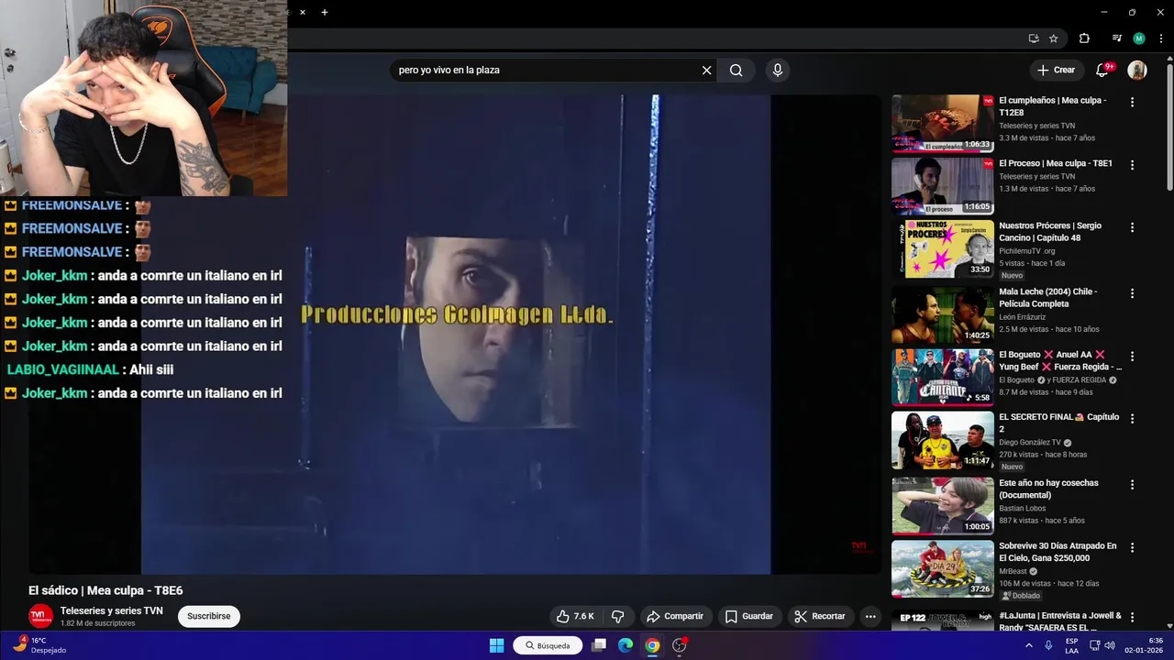Viewport: 1174px width, 660px height.
Task: Click the Compartir share button
Action: click(675, 616)
